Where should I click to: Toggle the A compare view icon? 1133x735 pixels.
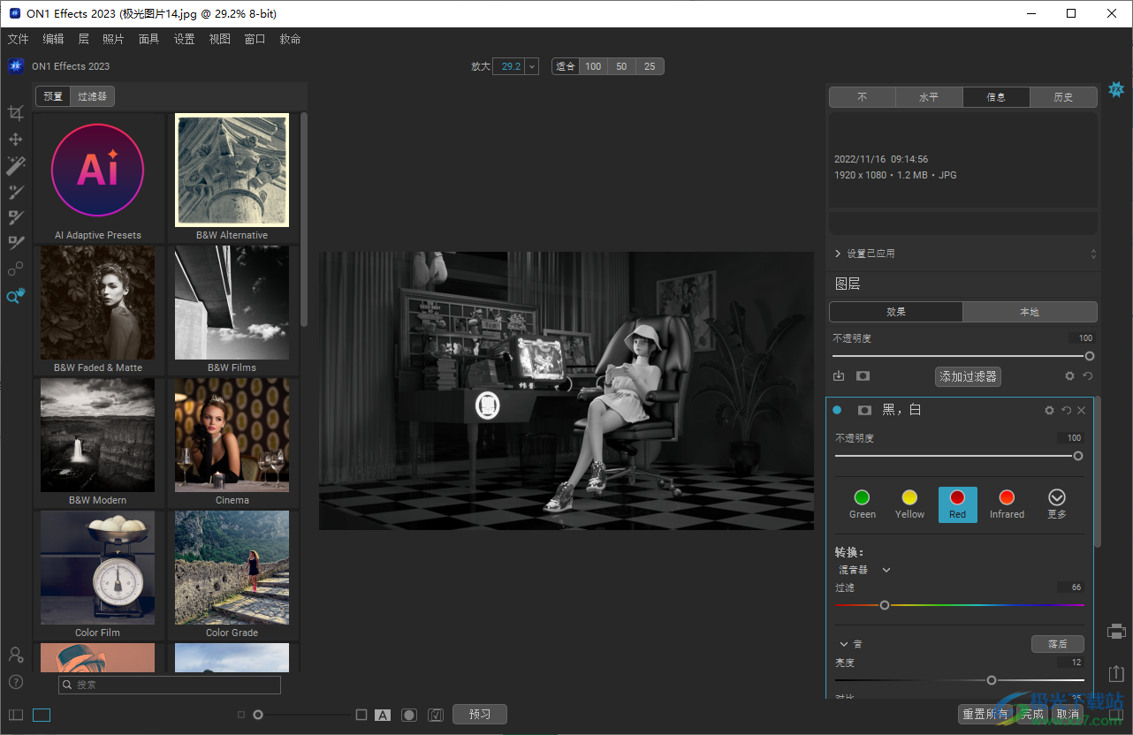pos(383,715)
